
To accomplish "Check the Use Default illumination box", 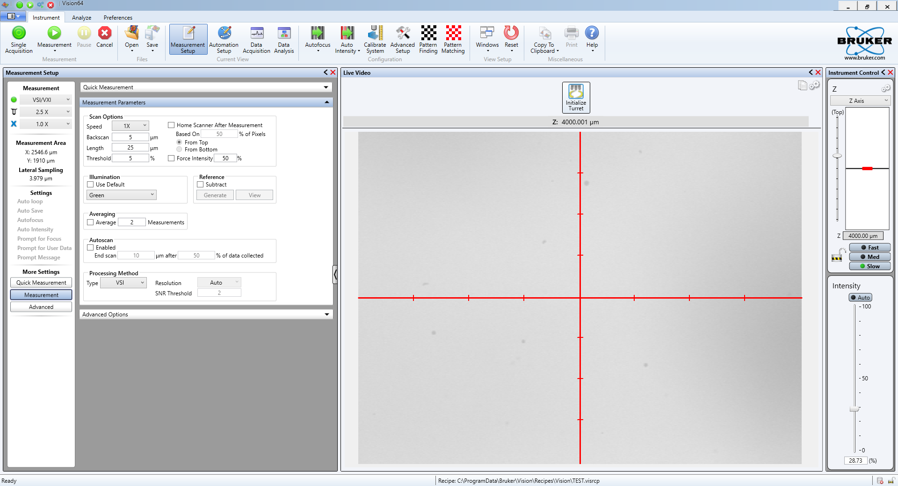I will (91, 185).
